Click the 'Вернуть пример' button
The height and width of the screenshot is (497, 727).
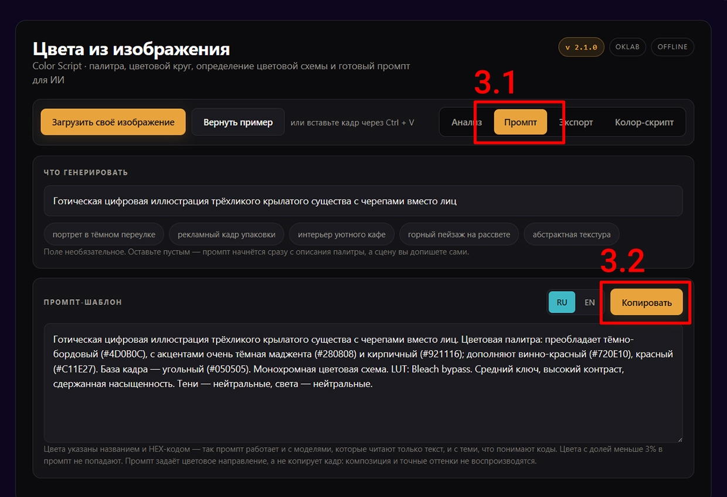(x=238, y=122)
